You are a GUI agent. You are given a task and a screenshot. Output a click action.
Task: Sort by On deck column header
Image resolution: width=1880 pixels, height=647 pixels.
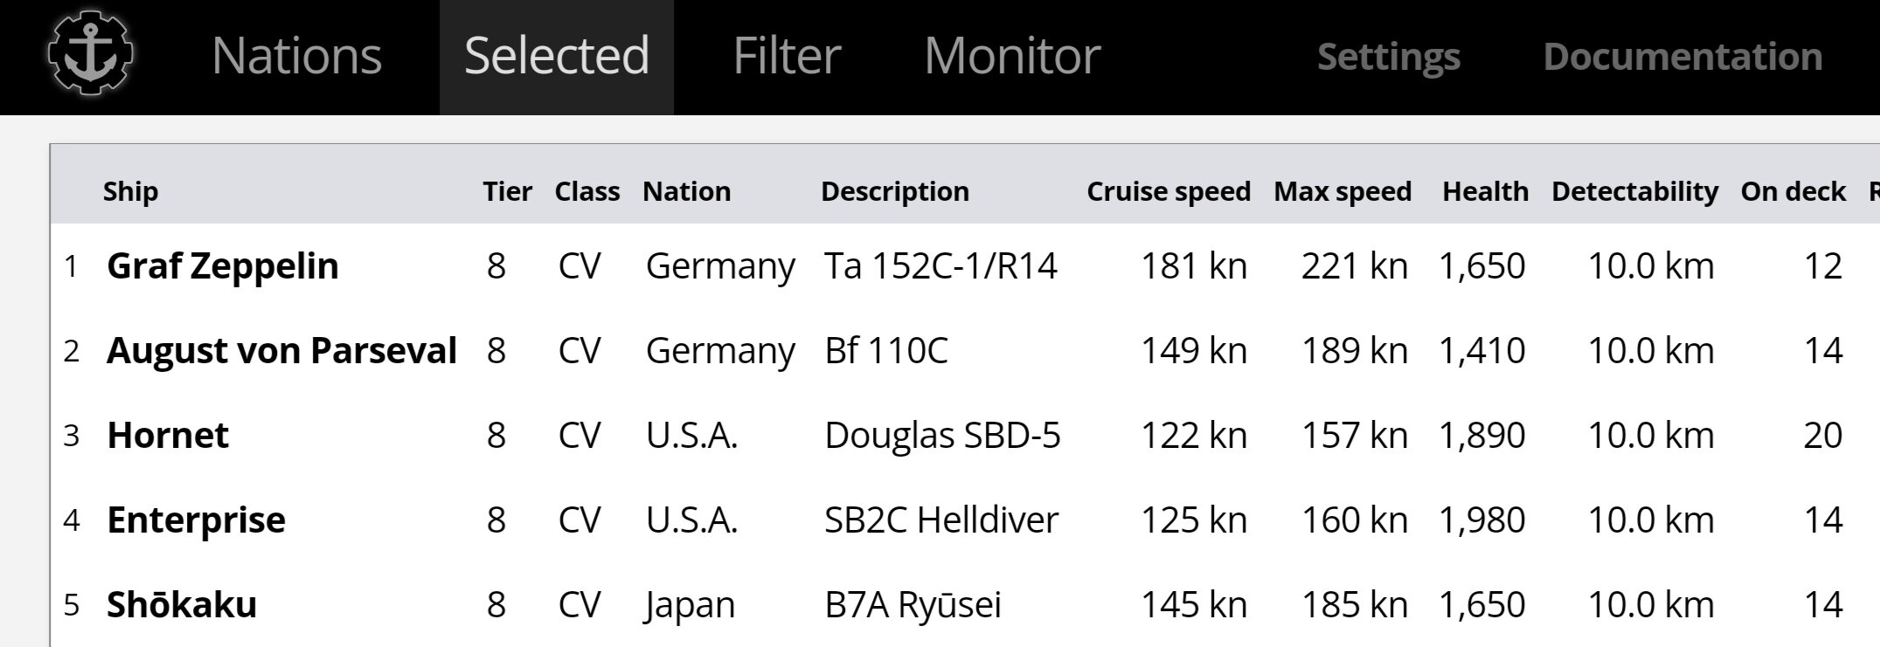pyautogui.click(x=1793, y=191)
